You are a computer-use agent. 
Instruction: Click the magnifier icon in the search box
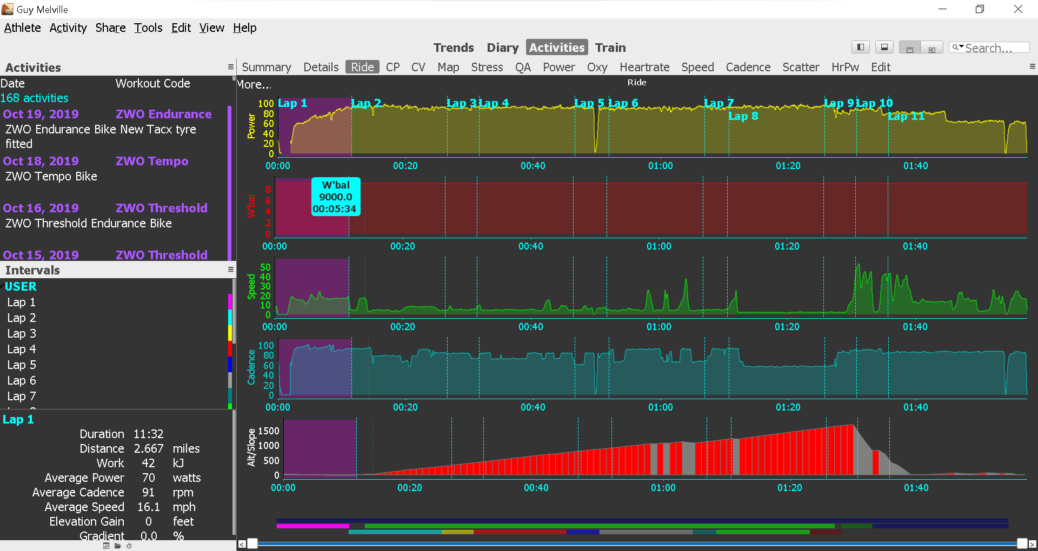955,48
